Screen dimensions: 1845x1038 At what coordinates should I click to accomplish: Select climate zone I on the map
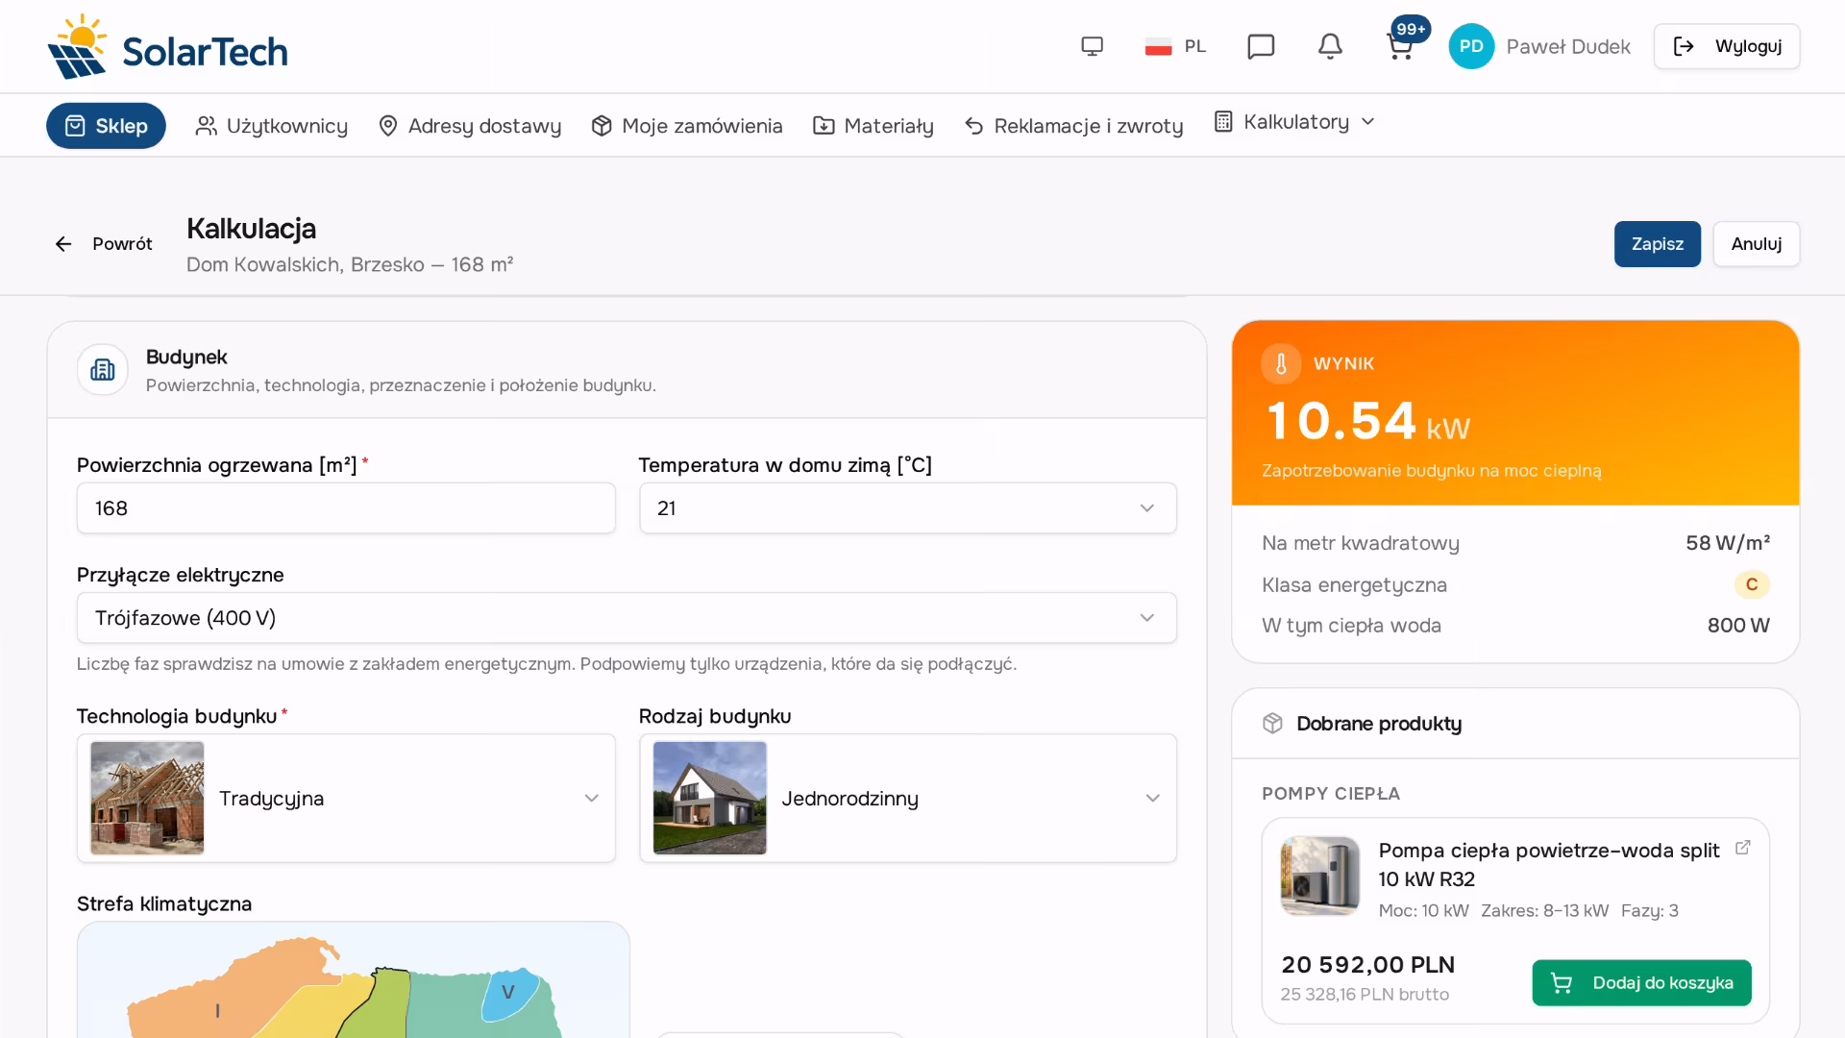click(218, 1010)
